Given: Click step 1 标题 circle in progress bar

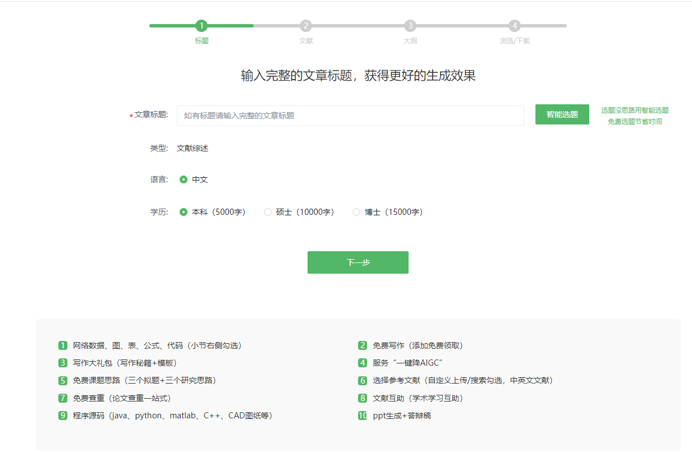Looking at the screenshot, I should pyautogui.click(x=201, y=26).
